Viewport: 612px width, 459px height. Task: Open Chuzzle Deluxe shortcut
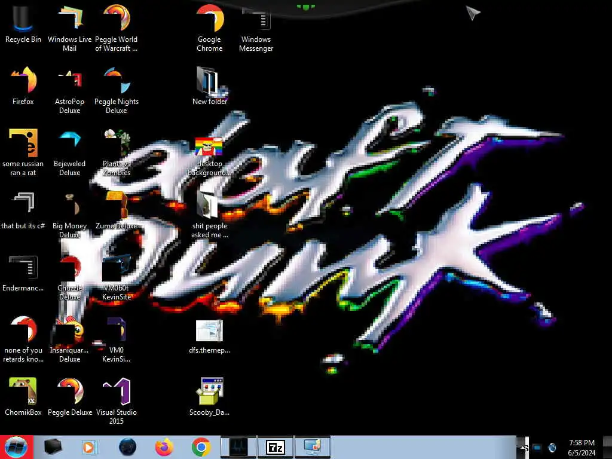click(x=69, y=276)
